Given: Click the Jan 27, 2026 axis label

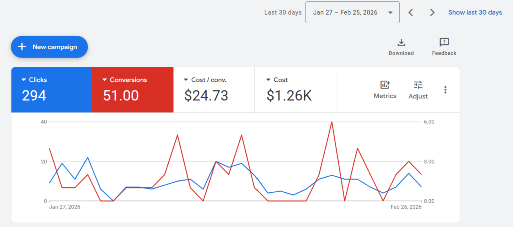Looking at the screenshot, I should [65, 207].
